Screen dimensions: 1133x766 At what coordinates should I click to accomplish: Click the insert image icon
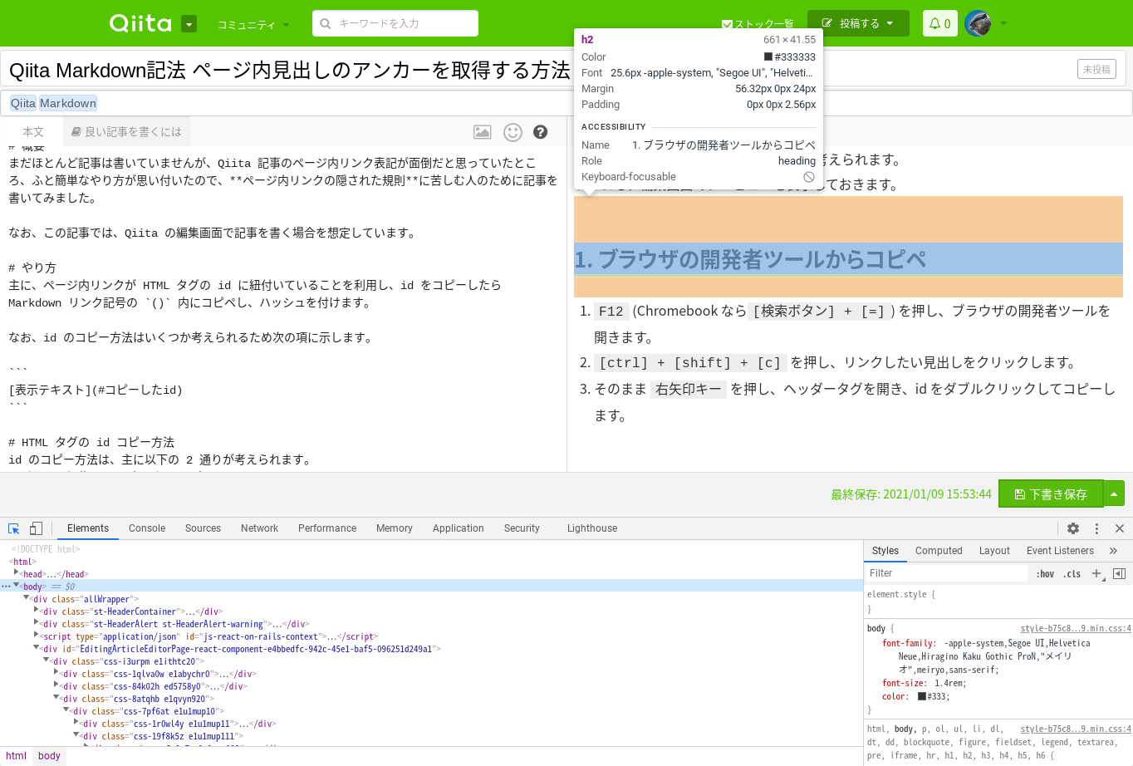482,132
